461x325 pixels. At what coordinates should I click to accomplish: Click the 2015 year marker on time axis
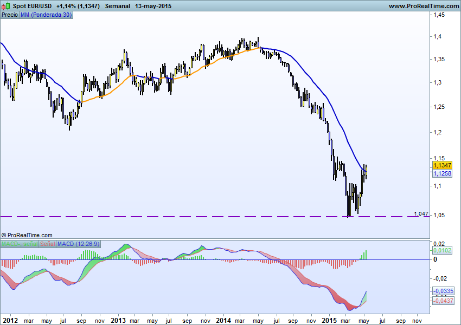329,320
